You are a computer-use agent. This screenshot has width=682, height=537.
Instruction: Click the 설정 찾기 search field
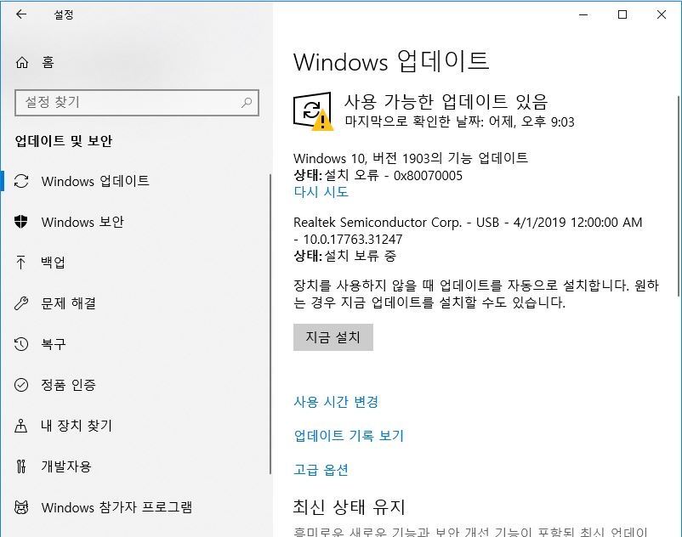click(137, 103)
